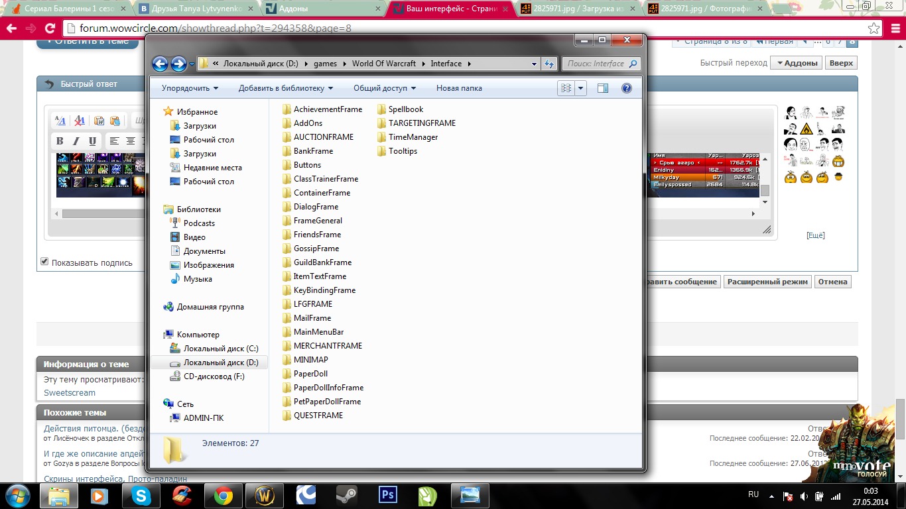Insert the yellow warning sign smiley

pos(807,128)
